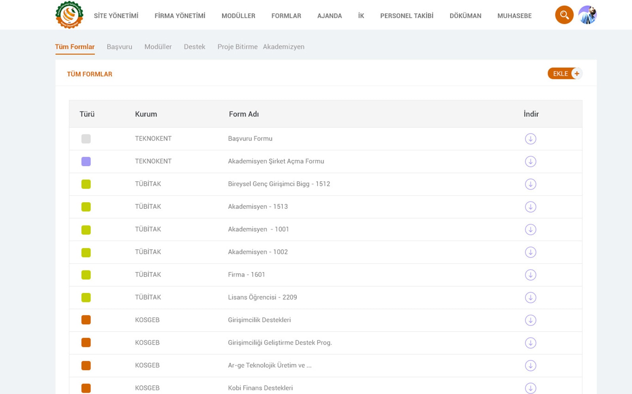Download the Akademisyen - 1001 form

click(x=530, y=229)
